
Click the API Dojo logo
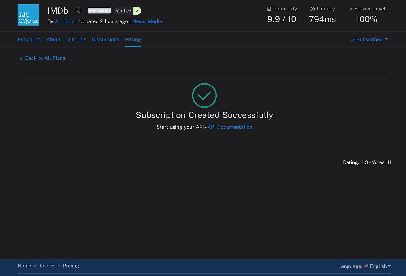28,15
